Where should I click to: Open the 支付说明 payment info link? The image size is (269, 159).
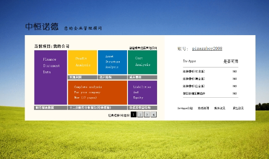203,108
